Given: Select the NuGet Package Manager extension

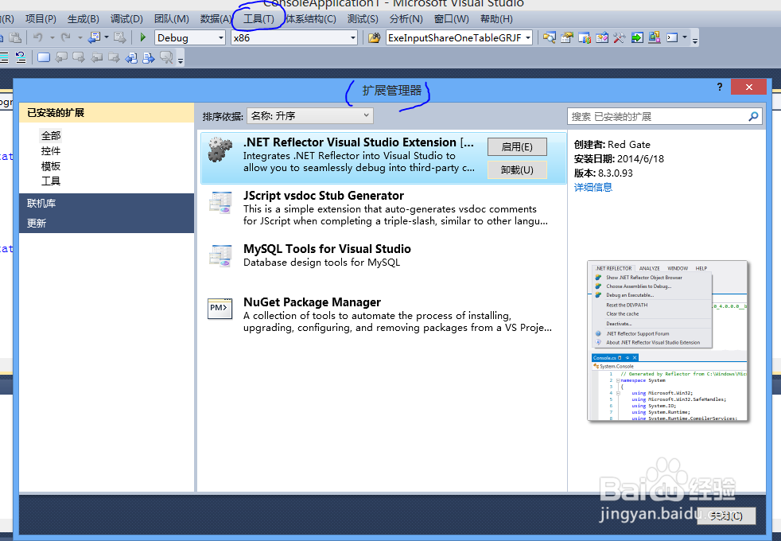Looking at the screenshot, I should click(383, 315).
